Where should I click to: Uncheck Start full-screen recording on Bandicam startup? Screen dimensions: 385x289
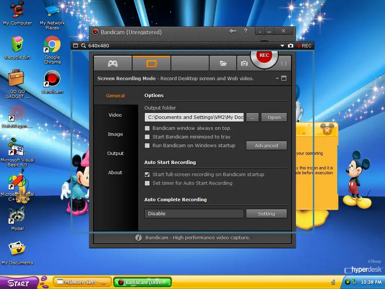point(147,174)
